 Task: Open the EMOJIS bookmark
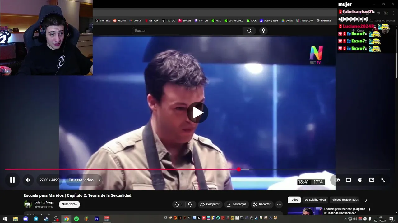pyautogui.click(x=185, y=20)
